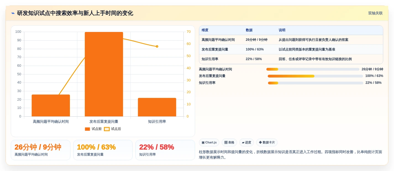Click the 知识引用率 orange bar in chart
Viewport: 394px width, 171px height.
click(157, 107)
